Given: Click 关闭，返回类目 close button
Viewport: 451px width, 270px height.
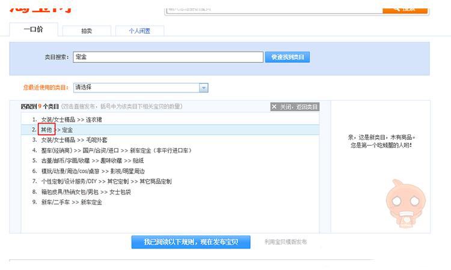Looking at the screenshot, I should click(295, 107).
